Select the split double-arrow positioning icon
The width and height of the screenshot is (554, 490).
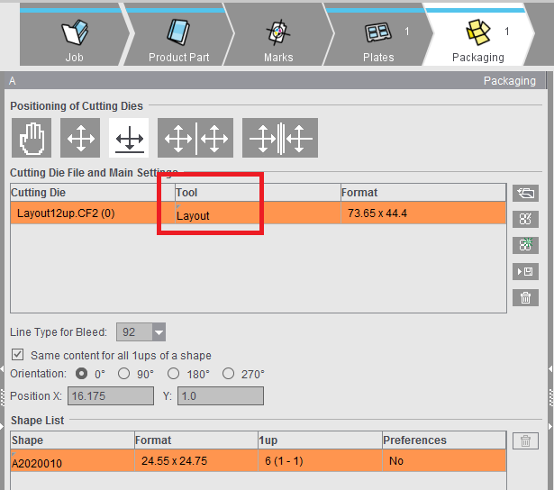pyautogui.click(x=195, y=138)
